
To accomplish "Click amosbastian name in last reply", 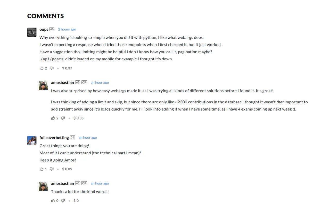I will coord(62,183).
